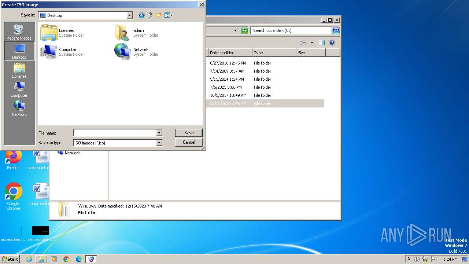
Task: Select nonprovidin Word document on desktop
Action: 40,194
